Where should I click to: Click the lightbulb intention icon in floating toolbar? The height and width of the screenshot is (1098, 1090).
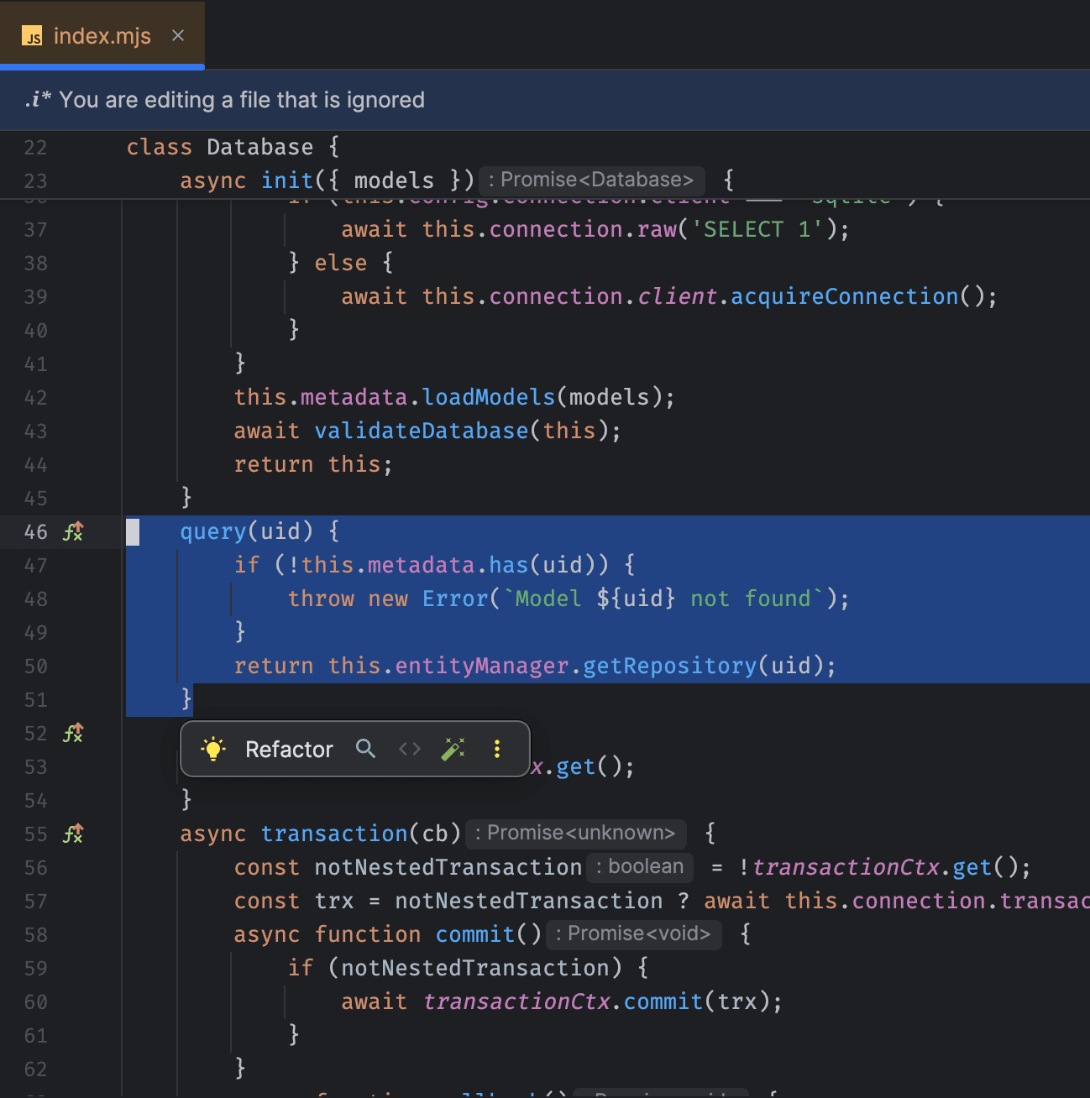213,749
